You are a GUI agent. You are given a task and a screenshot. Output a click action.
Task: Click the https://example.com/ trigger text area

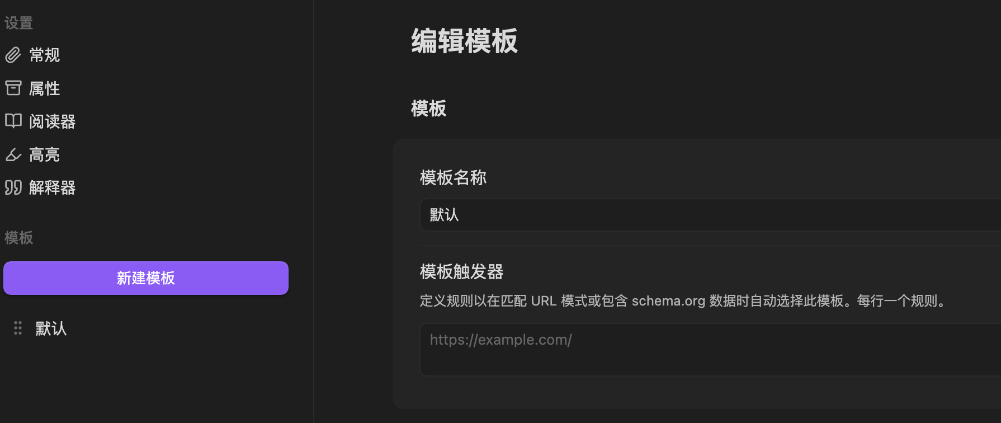point(710,350)
